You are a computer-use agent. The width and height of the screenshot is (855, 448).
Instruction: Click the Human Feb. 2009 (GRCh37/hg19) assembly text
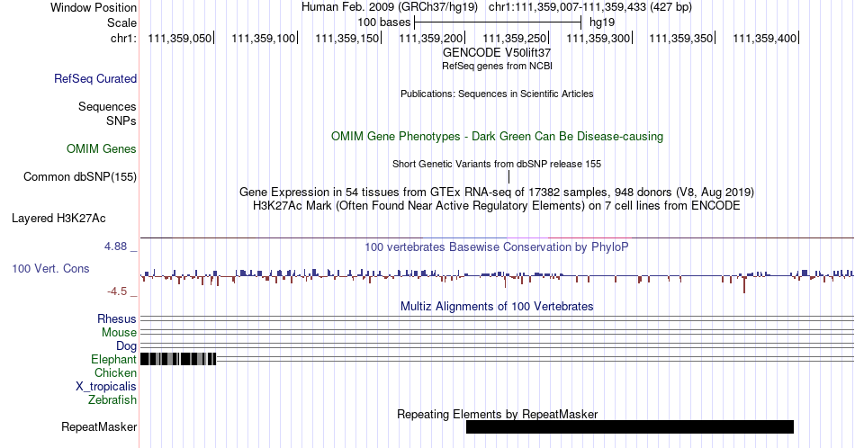(x=390, y=7)
